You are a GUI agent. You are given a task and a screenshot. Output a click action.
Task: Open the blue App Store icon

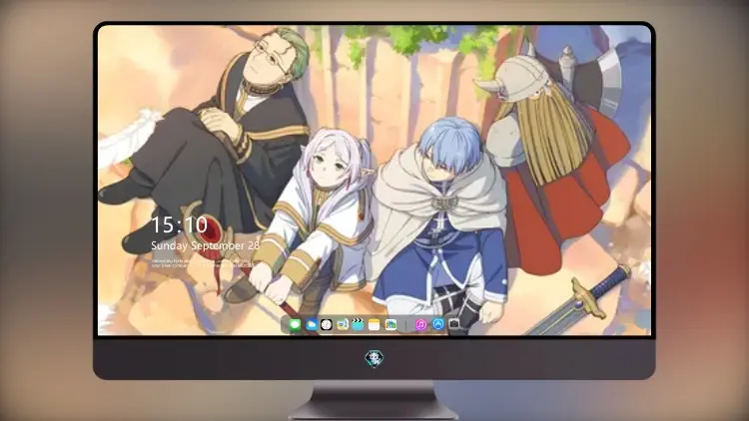438,324
